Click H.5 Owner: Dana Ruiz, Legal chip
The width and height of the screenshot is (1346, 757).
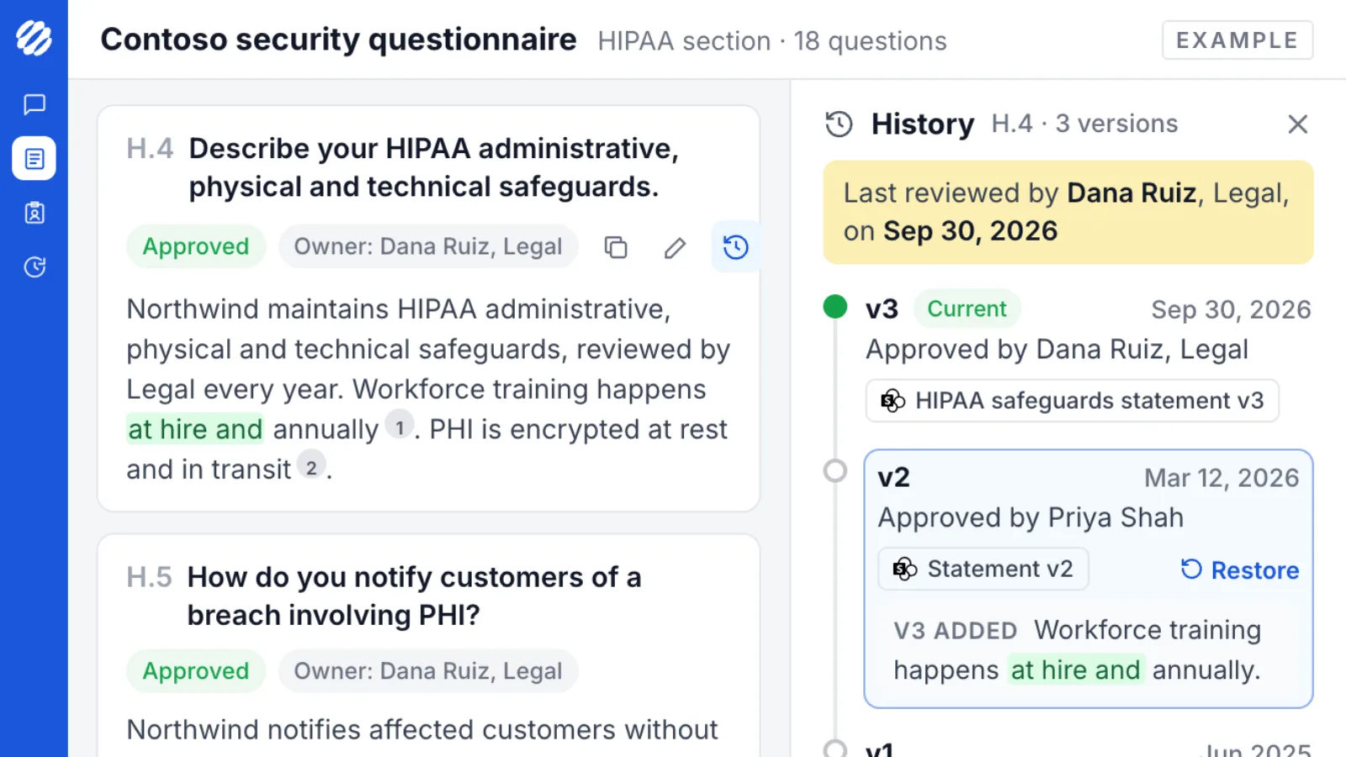click(428, 671)
